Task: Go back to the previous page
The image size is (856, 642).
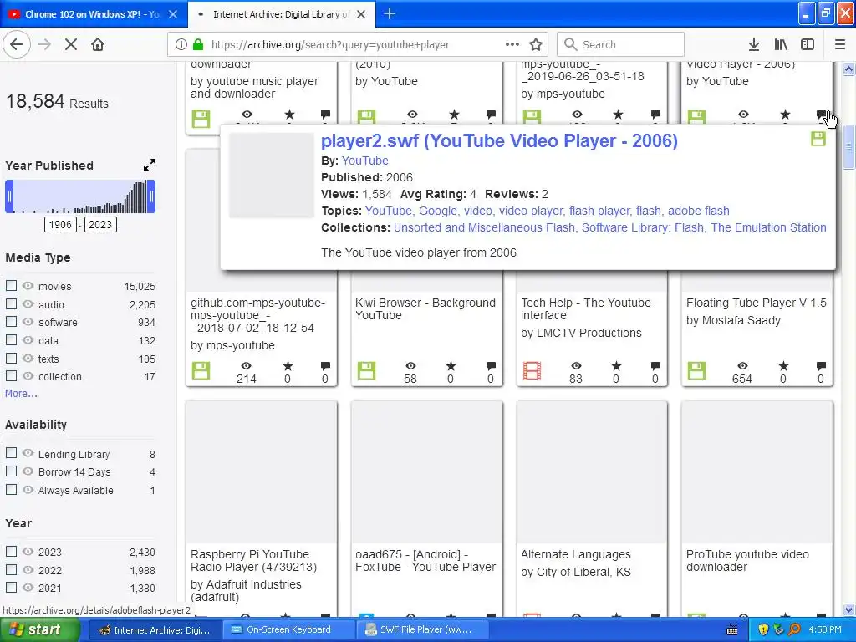Action: 17,44
